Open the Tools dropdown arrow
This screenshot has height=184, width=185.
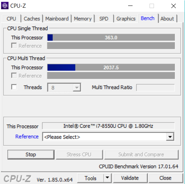click(107, 178)
